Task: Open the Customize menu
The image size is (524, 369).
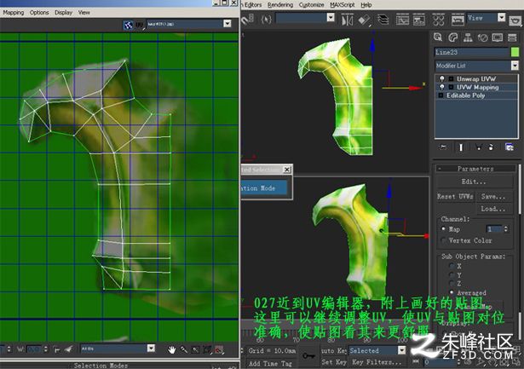Action: pyautogui.click(x=311, y=4)
